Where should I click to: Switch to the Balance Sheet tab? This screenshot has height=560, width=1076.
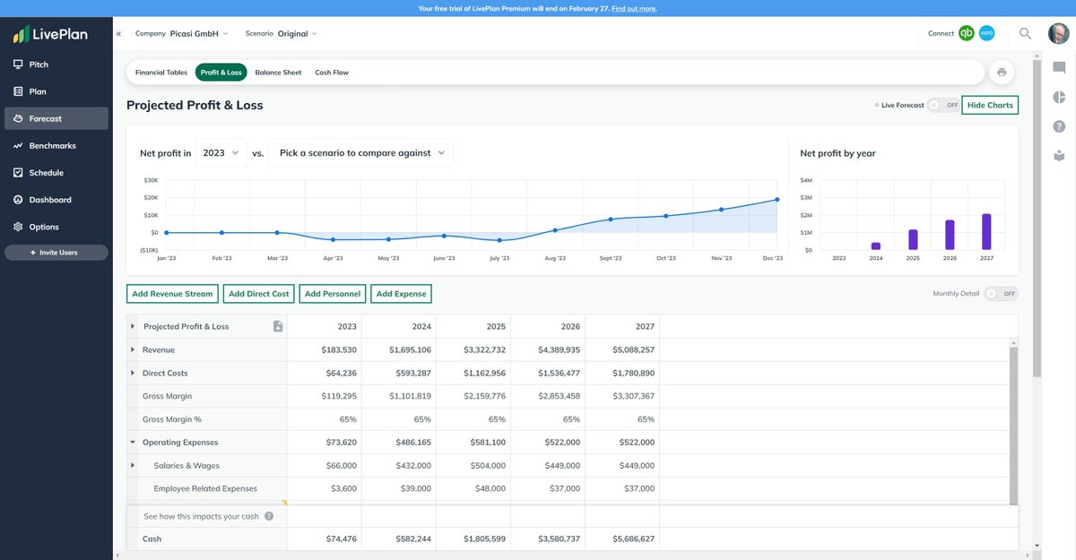(278, 73)
